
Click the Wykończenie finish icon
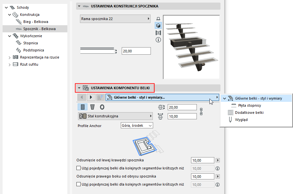(15, 36)
